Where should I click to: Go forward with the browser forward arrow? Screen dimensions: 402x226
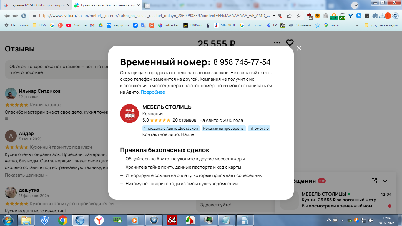click(x=15, y=16)
